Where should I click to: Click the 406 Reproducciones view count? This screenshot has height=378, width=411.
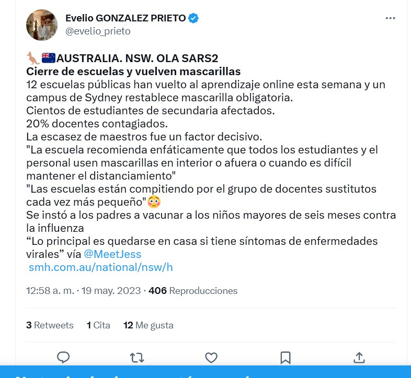(x=193, y=291)
